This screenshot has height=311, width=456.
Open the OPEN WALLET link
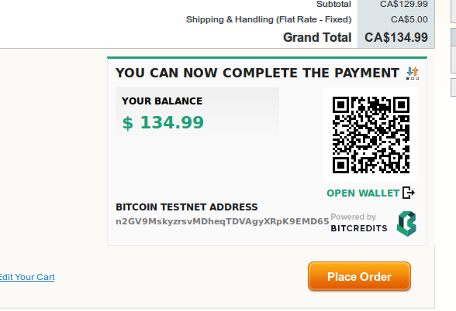point(363,193)
